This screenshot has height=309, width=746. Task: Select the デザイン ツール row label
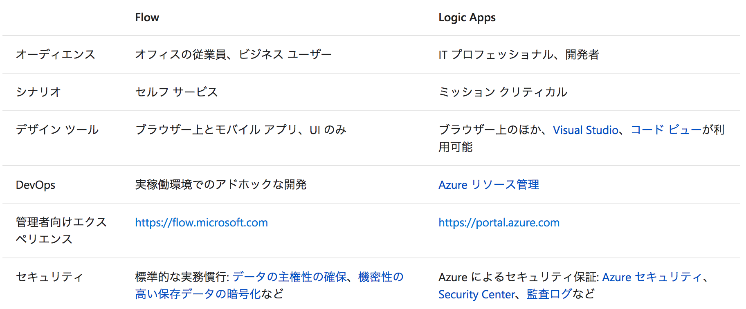tap(57, 130)
